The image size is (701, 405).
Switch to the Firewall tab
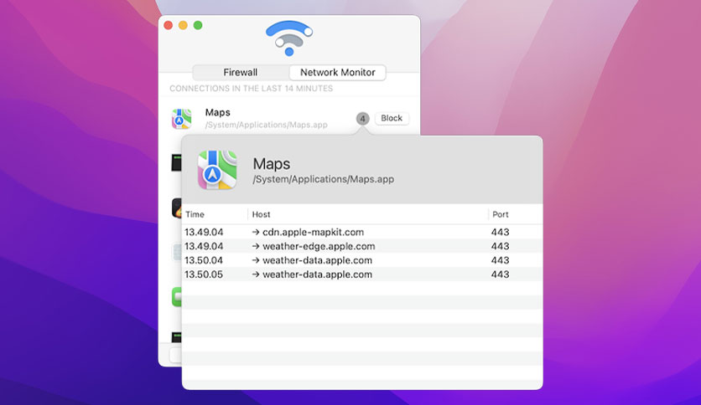241,72
